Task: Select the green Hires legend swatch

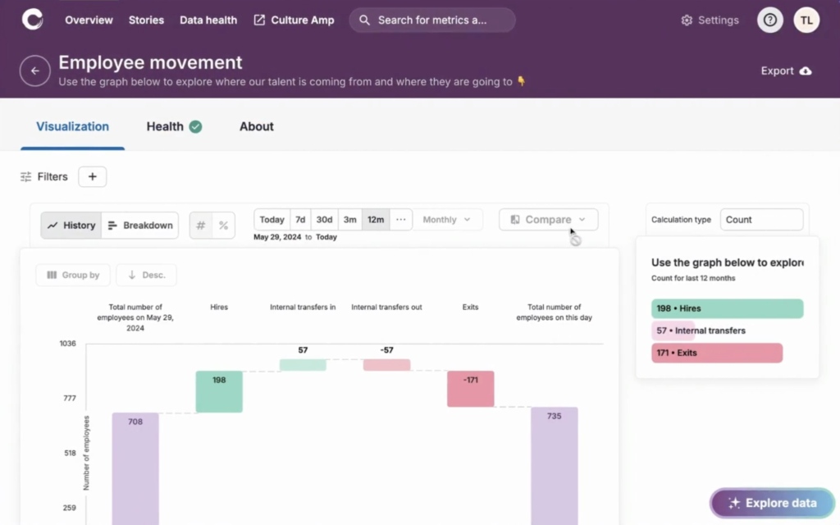Action: point(727,308)
